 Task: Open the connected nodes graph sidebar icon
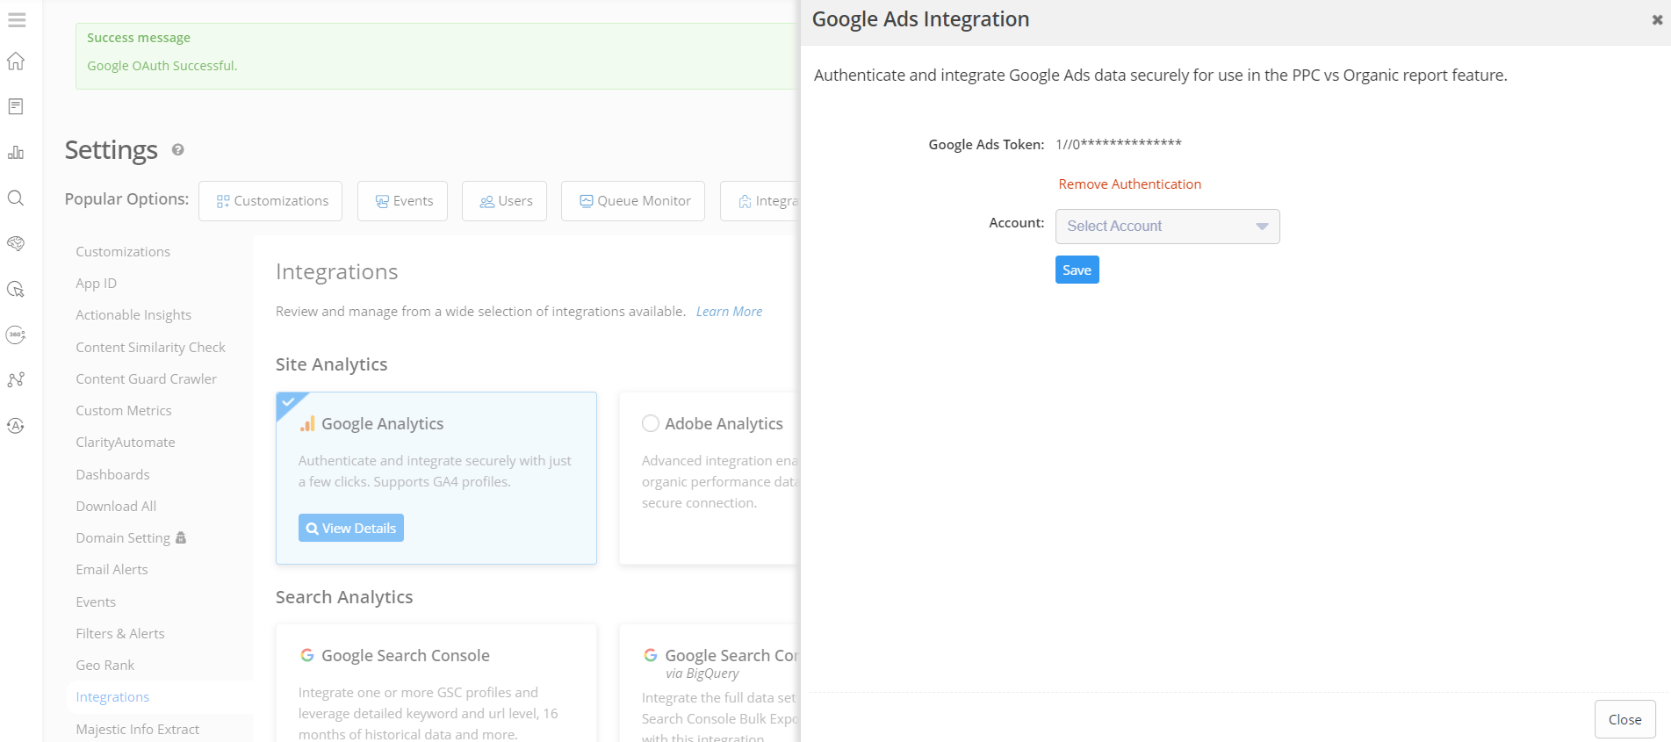pyautogui.click(x=16, y=380)
